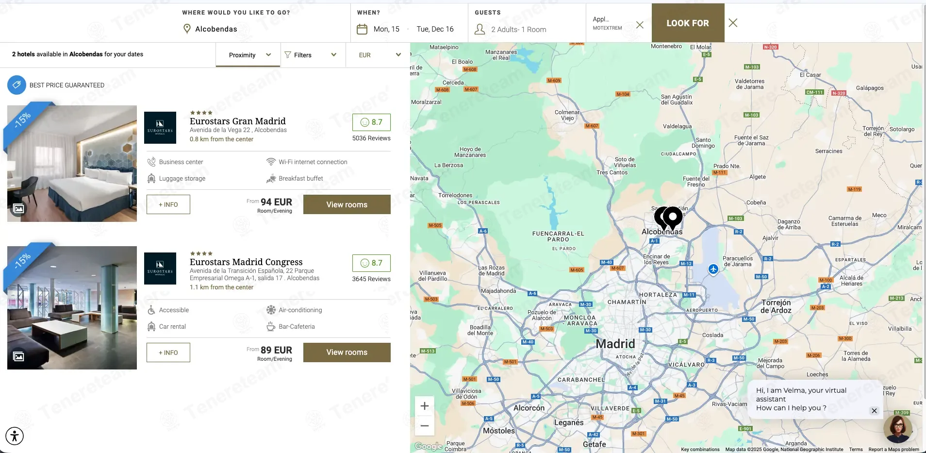Open the Proximity sort dropdown
Image resolution: width=926 pixels, height=453 pixels.
pyautogui.click(x=248, y=55)
